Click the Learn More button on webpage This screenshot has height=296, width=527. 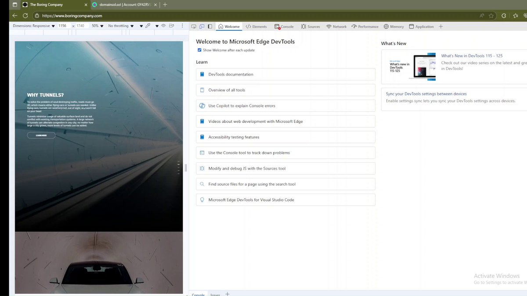(x=41, y=135)
